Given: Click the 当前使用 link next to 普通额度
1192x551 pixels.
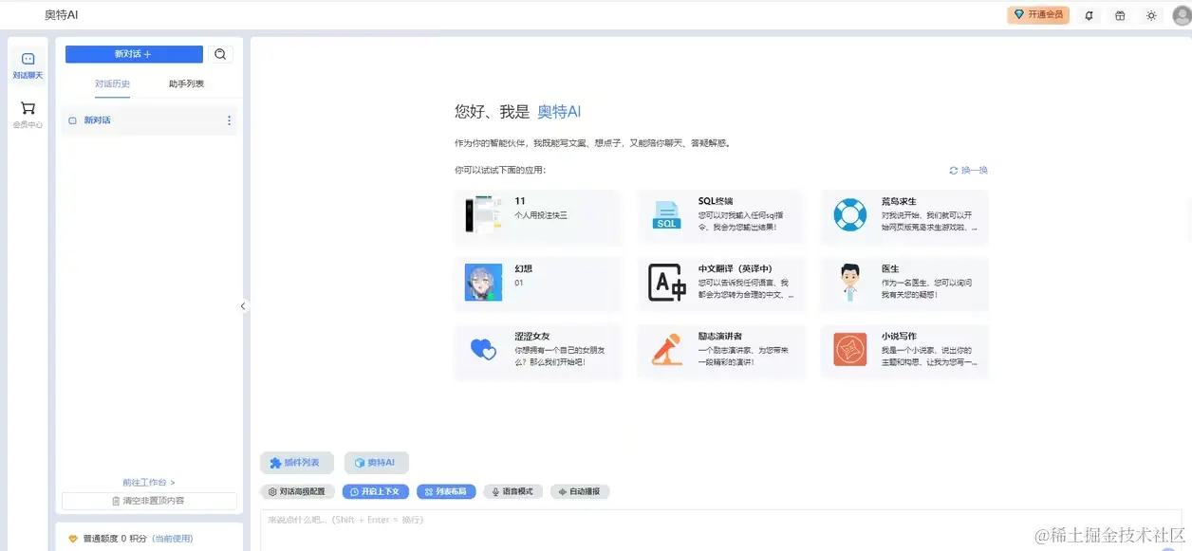Looking at the screenshot, I should [x=173, y=539].
